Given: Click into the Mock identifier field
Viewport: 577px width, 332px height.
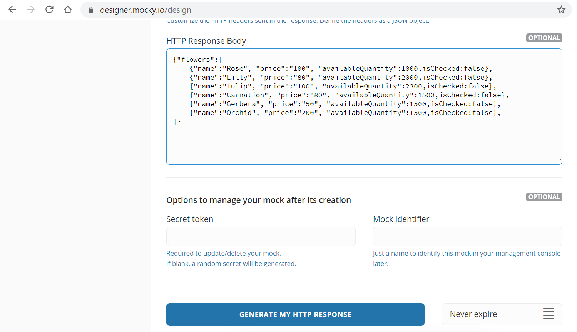Looking at the screenshot, I should tap(467, 236).
